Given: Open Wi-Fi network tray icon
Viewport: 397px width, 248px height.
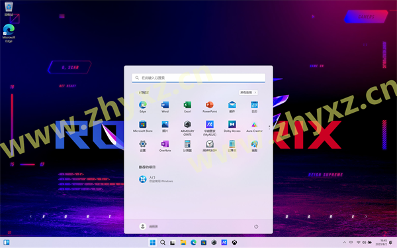Looking at the screenshot, I should (358, 243).
